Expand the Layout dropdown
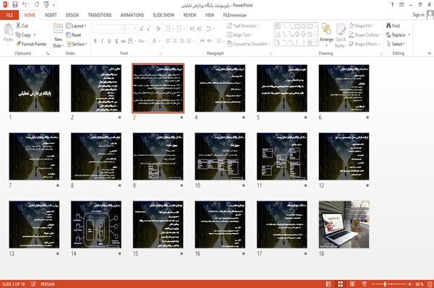Viewport: 434px width, 288px height. pos(76,26)
